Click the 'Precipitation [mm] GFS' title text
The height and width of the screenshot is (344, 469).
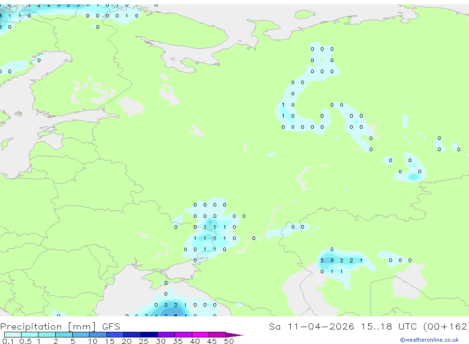coord(60,327)
